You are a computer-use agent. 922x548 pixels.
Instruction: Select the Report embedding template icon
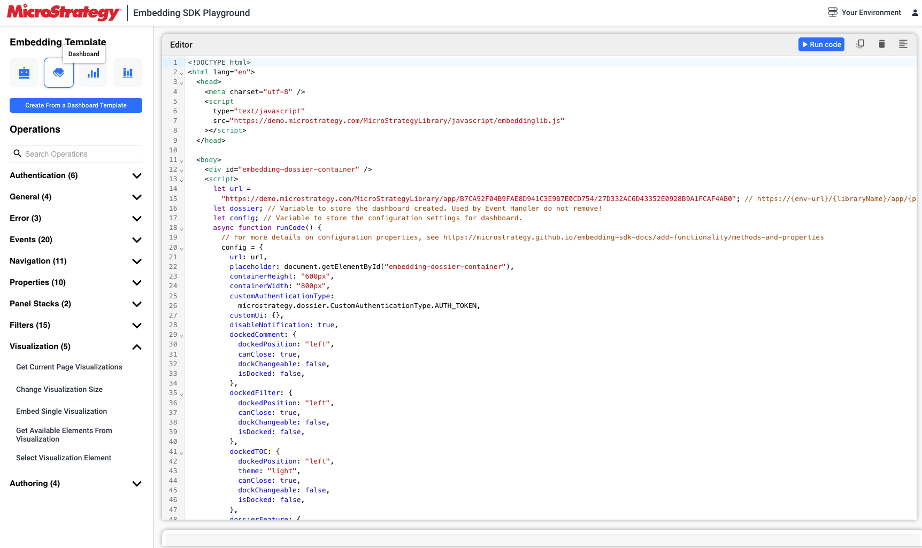coord(93,73)
